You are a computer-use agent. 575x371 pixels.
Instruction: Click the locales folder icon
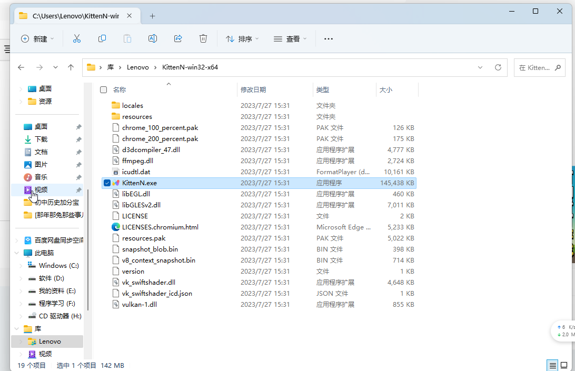pyautogui.click(x=116, y=106)
